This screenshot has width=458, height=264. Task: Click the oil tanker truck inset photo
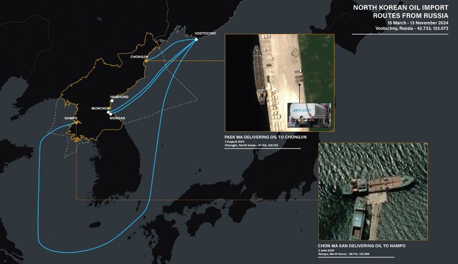pyautogui.click(x=309, y=115)
